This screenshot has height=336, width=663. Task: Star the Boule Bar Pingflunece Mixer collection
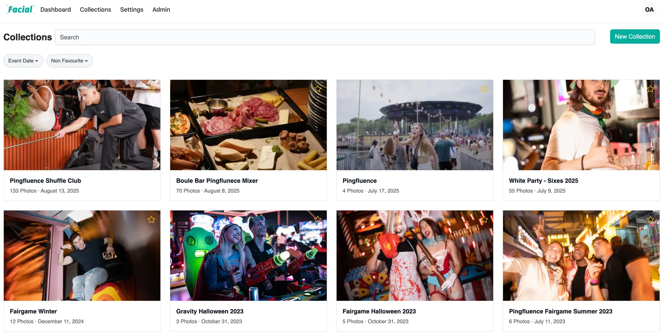click(x=318, y=89)
